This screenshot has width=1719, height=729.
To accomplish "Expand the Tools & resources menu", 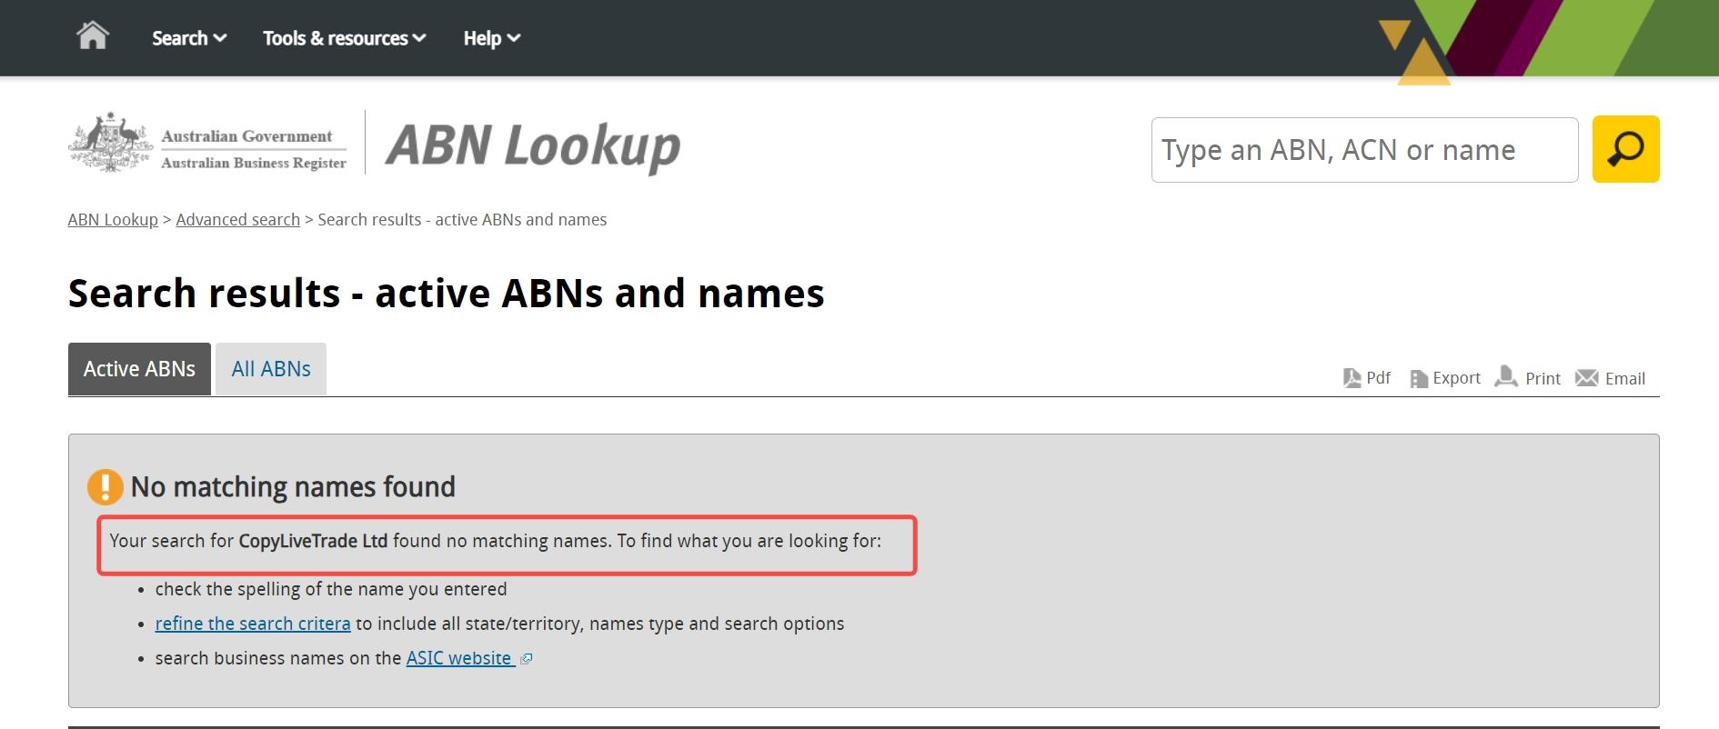I will (x=344, y=38).
